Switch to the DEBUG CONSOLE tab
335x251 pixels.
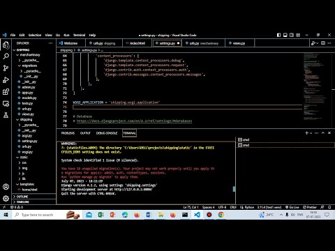click(x=107, y=133)
